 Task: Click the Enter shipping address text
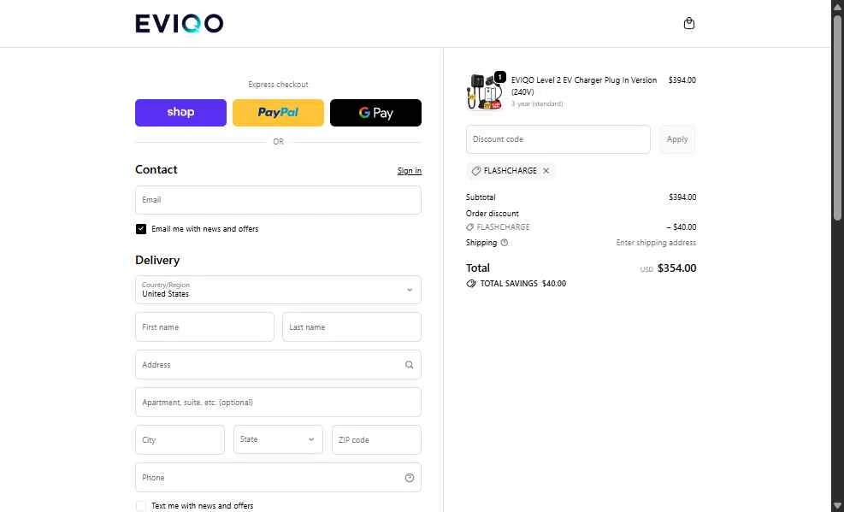tap(656, 243)
